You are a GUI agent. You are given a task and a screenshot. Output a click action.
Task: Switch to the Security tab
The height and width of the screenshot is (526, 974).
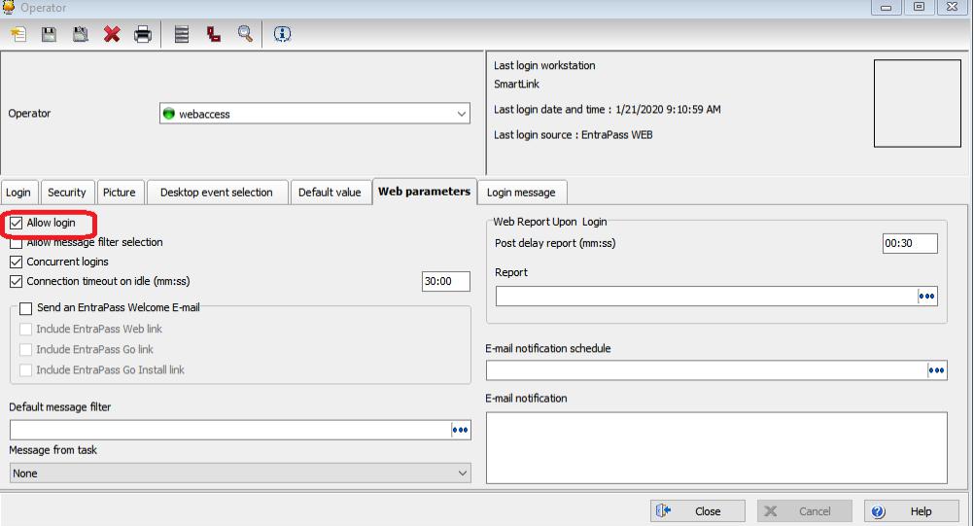(x=67, y=193)
